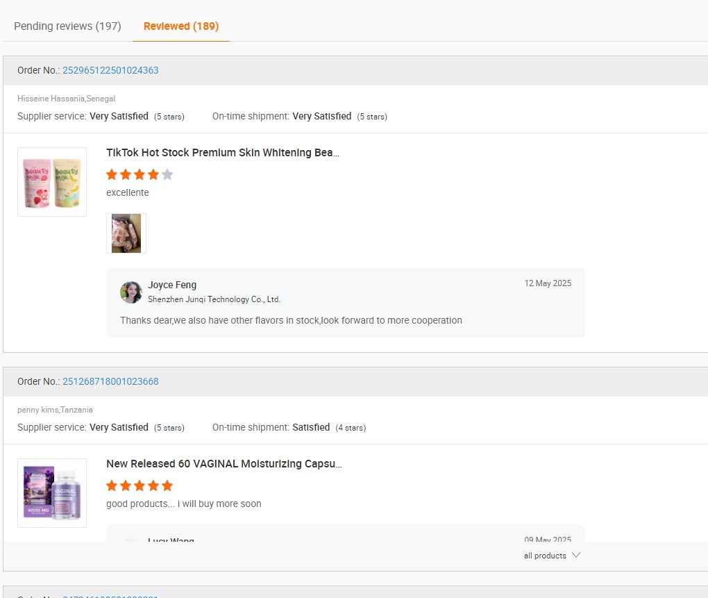Click the chevron next to all products
The width and height of the screenshot is (708, 598).
tap(575, 555)
